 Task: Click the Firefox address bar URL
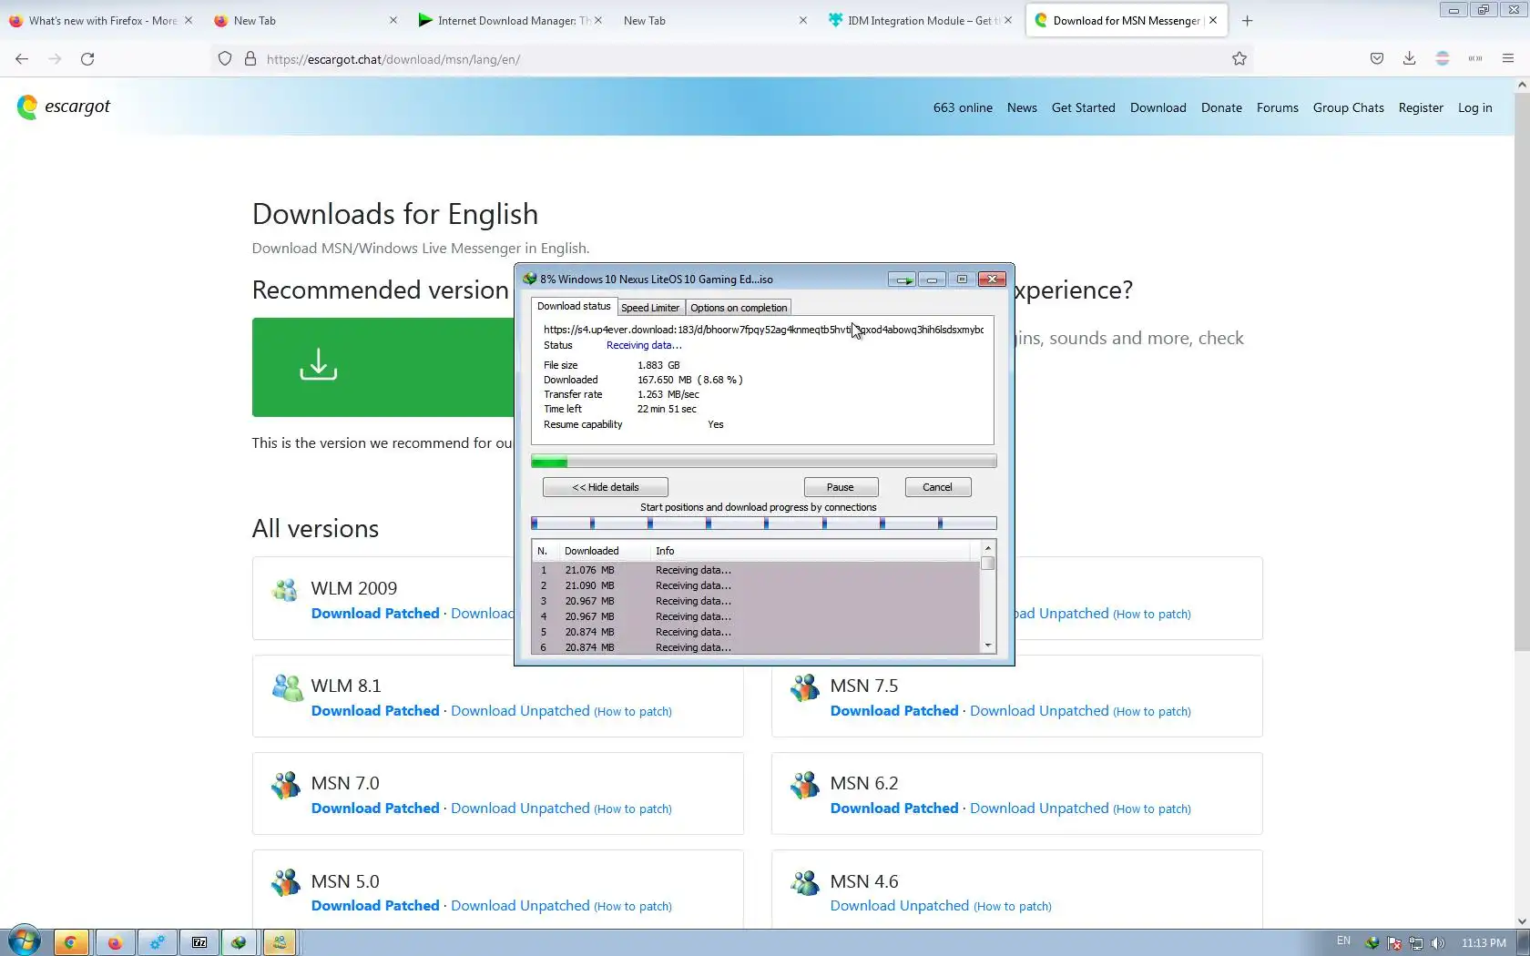393,59
